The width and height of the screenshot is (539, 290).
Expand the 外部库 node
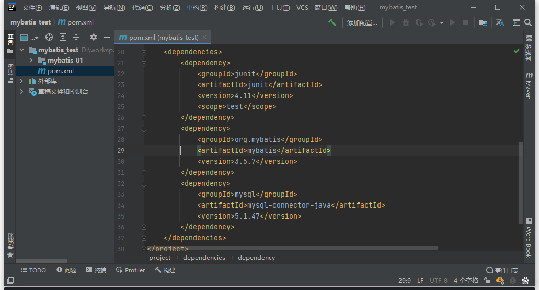coord(21,81)
